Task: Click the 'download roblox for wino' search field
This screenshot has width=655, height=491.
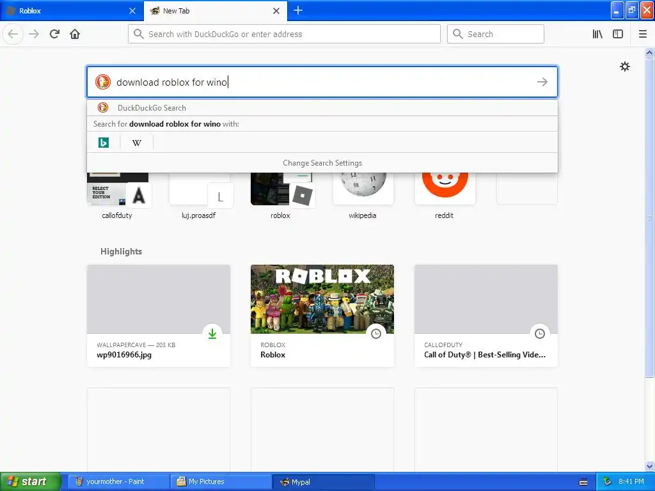Action: [322, 82]
